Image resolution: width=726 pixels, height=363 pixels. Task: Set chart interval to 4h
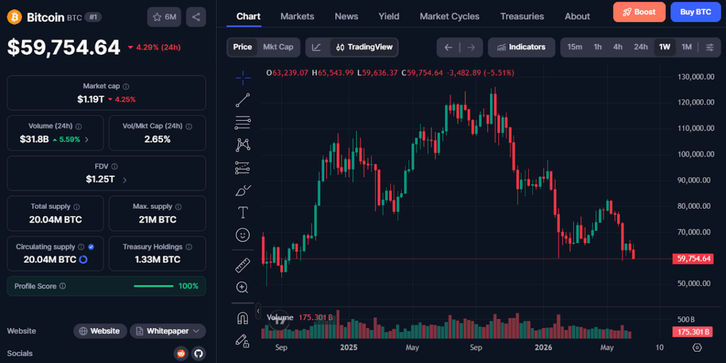tap(618, 47)
